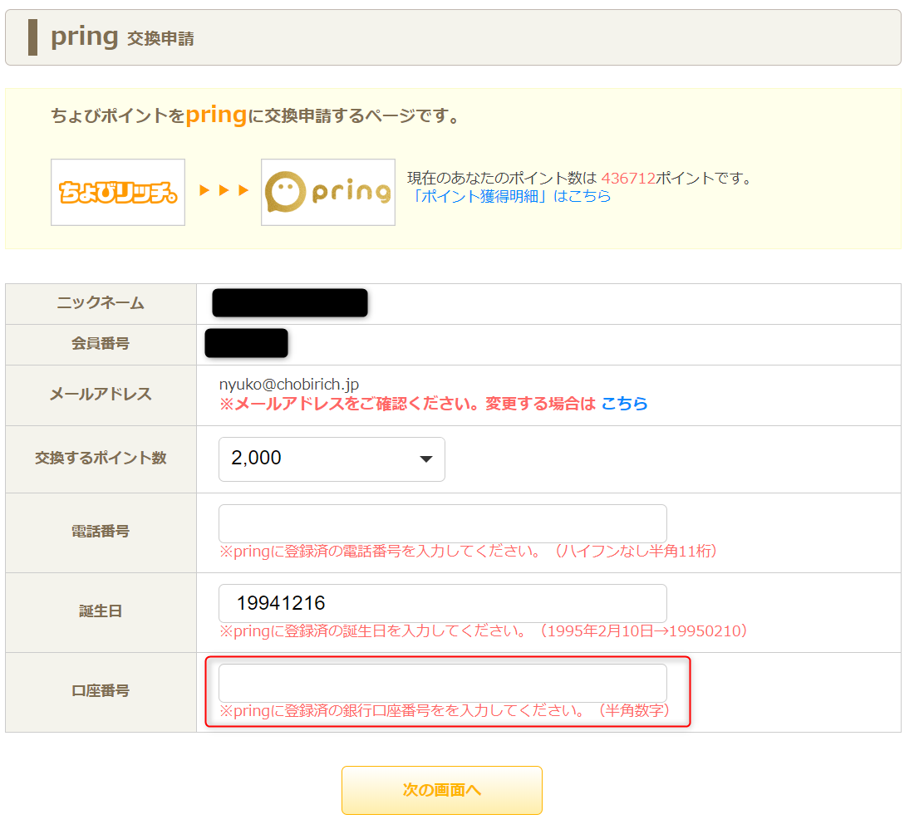The height and width of the screenshot is (834, 924).
Task: Click the 誕生日 field containing 19941216
Action: tap(443, 603)
